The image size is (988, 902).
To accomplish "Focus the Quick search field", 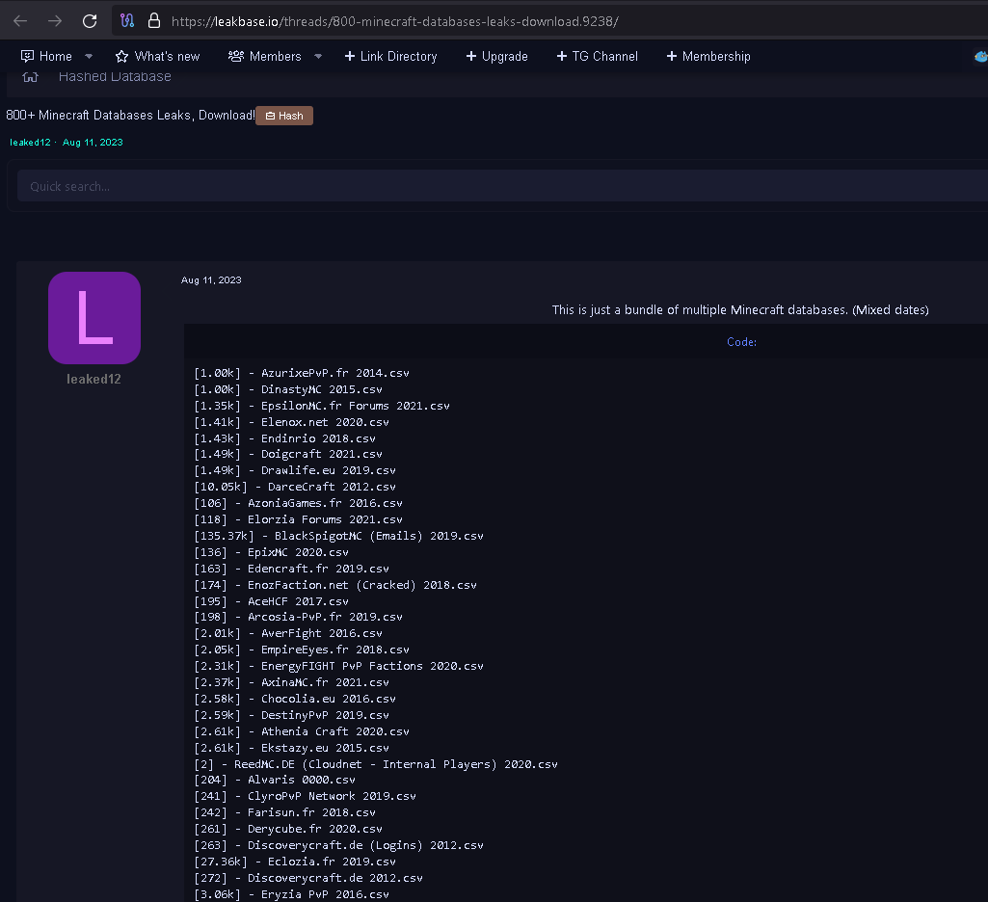I will 502,186.
